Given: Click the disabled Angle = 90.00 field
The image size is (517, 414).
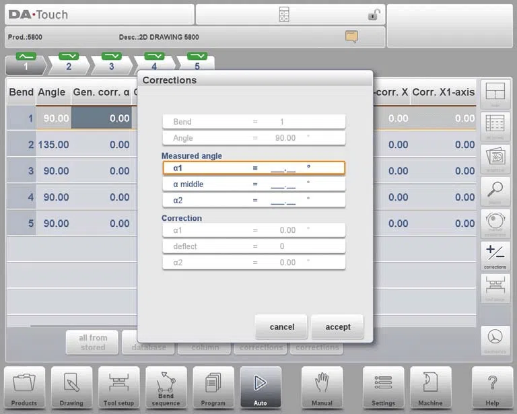Looking at the screenshot, I should point(254,138).
